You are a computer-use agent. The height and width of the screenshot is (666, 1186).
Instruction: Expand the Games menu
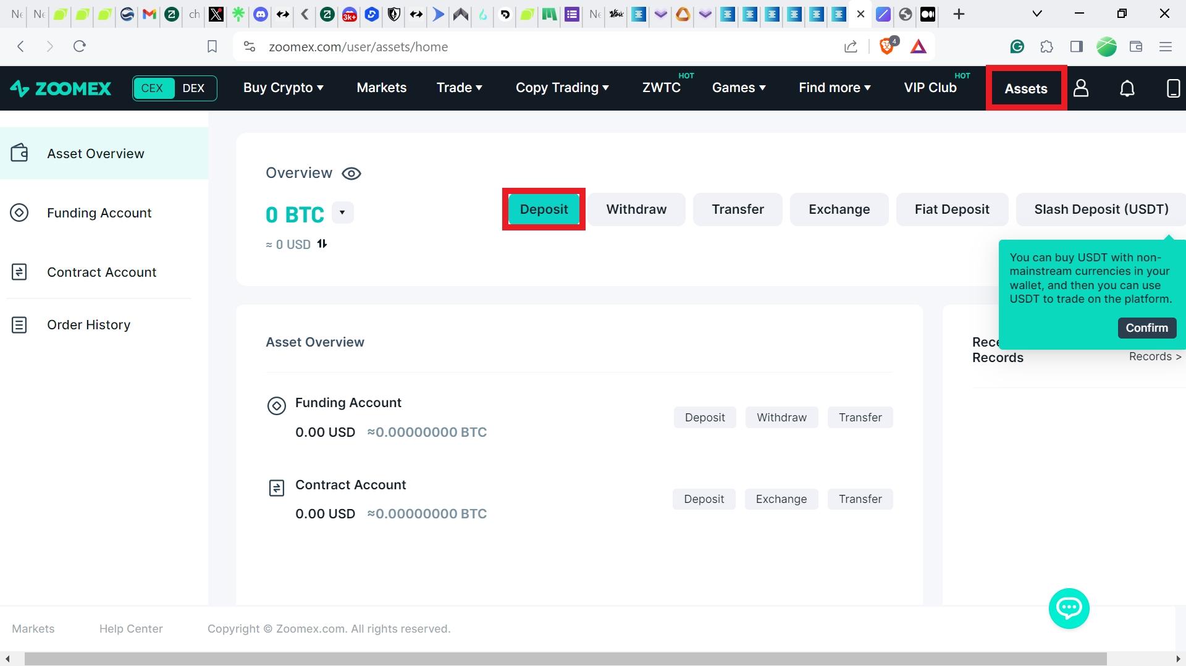click(739, 88)
